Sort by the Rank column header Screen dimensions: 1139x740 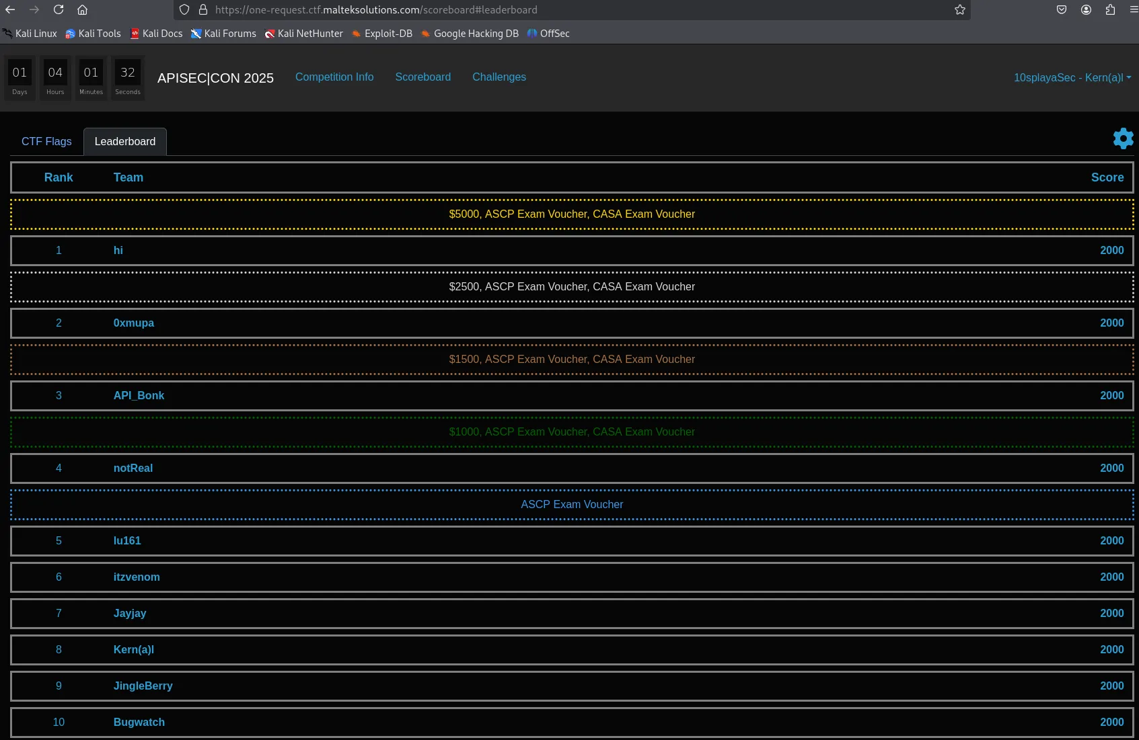tap(59, 177)
